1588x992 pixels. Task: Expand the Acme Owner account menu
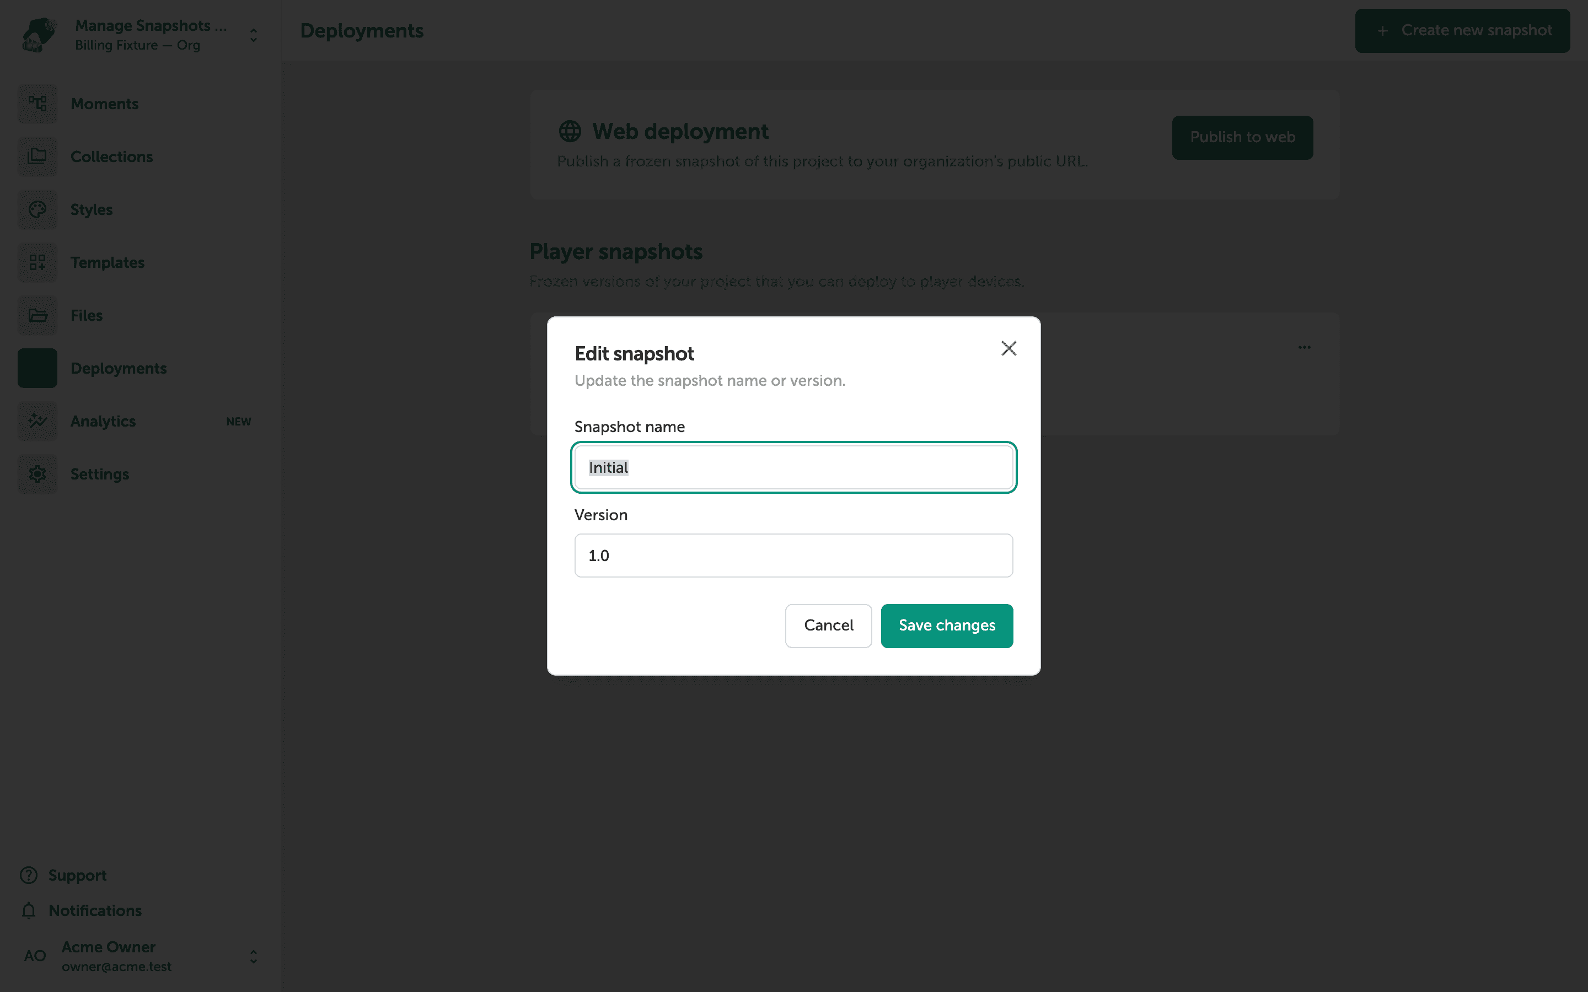coord(253,957)
